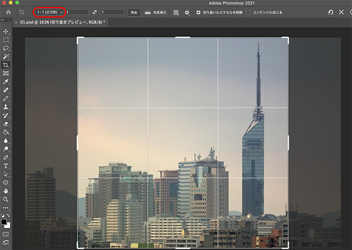The height and width of the screenshot is (250, 352).
Task: Click the swap width and height arrows
Action: (94, 12)
